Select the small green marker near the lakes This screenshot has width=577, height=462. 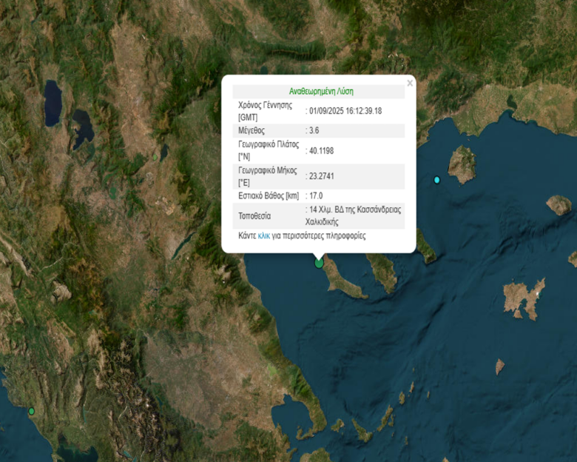coord(155,157)
